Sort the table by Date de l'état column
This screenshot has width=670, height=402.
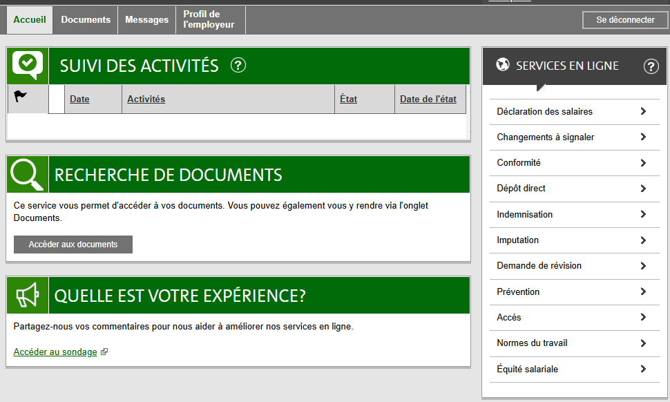coord(428,99)
